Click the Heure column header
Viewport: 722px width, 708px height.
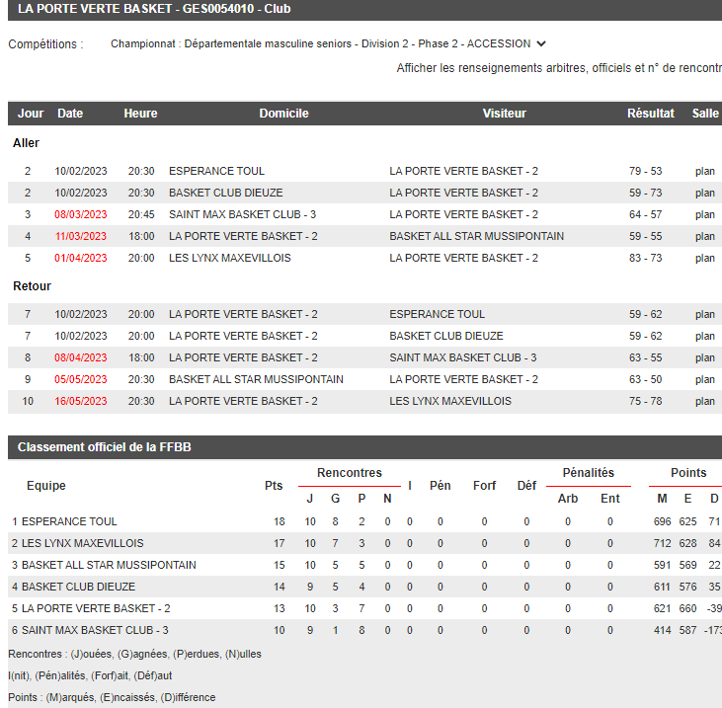(140, 114)
